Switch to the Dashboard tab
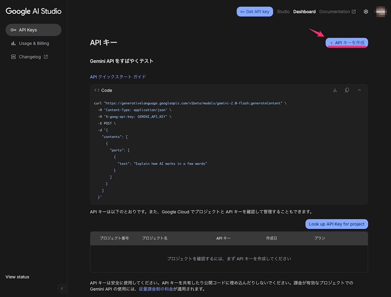Screen dimensions: 391x297 pos(304,12)
